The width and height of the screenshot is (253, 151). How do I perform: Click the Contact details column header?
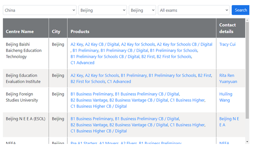pos(231,28)
